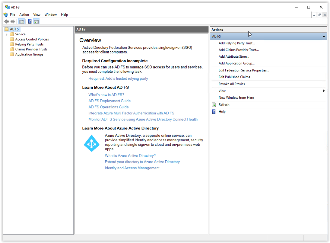Open the What's new in AD FS link
Viewport: 330px width, 243px height.
point(106,95)
